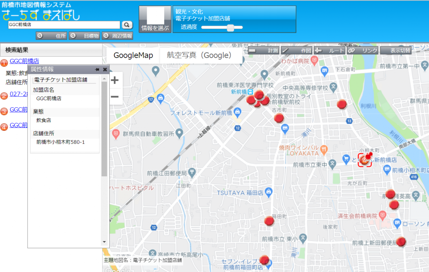429x272 pixels.
Task: Select the 住所 address search mode
Action: pos(52,36)
